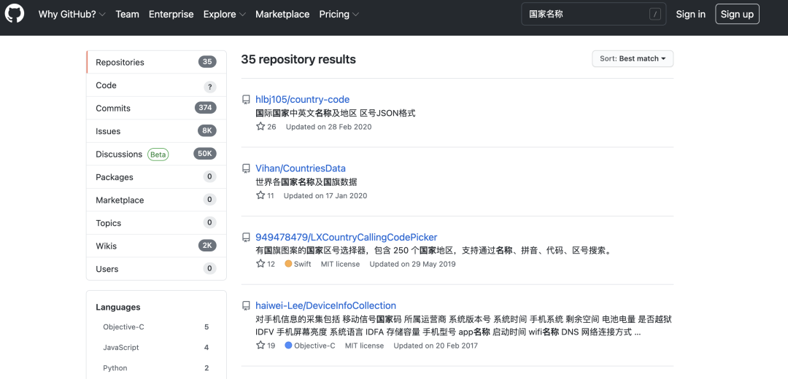Click repo icon beside haiwei-Lee/DeviceInfoCollection
The image size is (788, 379).
[x=247, y=305]
